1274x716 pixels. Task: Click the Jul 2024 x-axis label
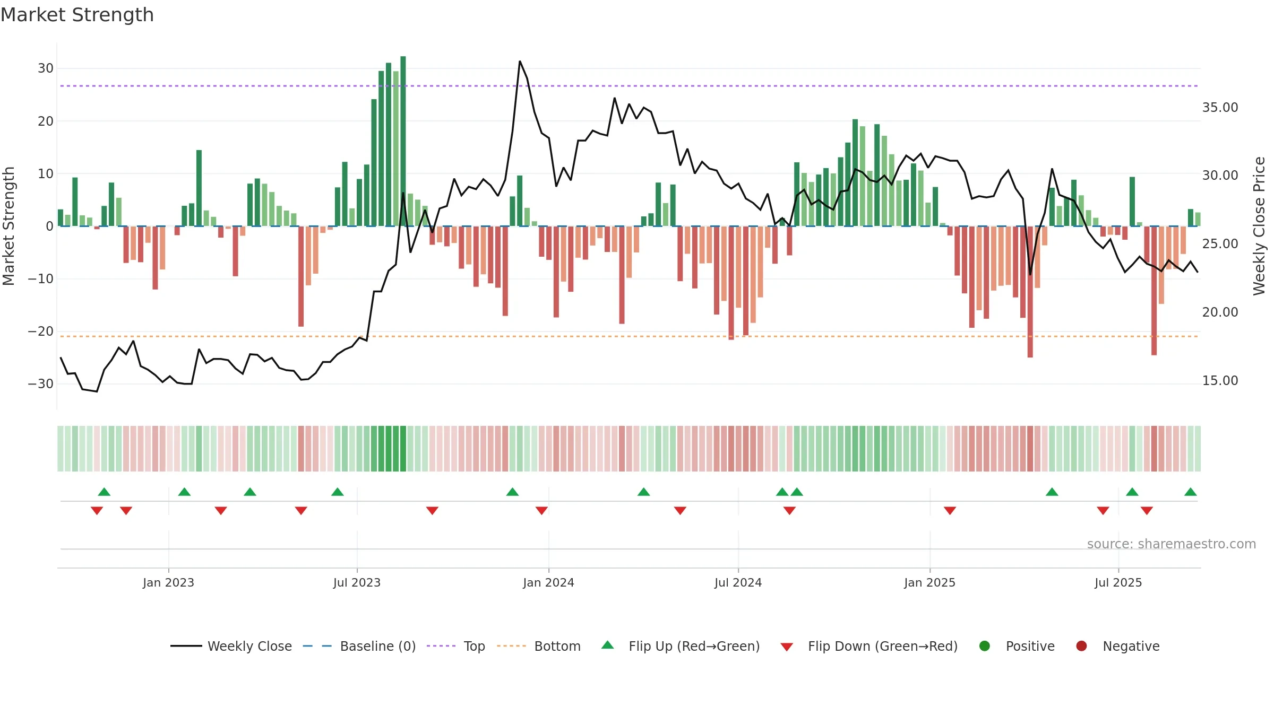pyautogui.click(x=738, y=583)
